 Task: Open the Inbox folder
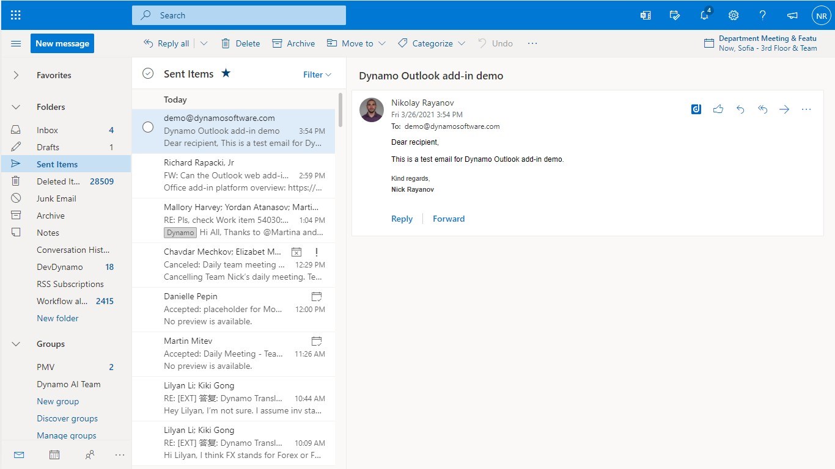point(47,130)
